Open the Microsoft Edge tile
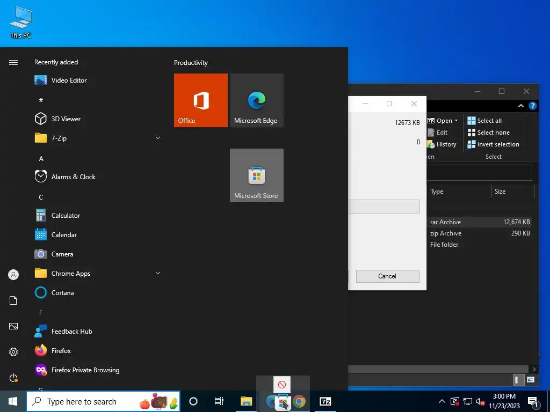The image size is (550, 412). tap(256, 100)
